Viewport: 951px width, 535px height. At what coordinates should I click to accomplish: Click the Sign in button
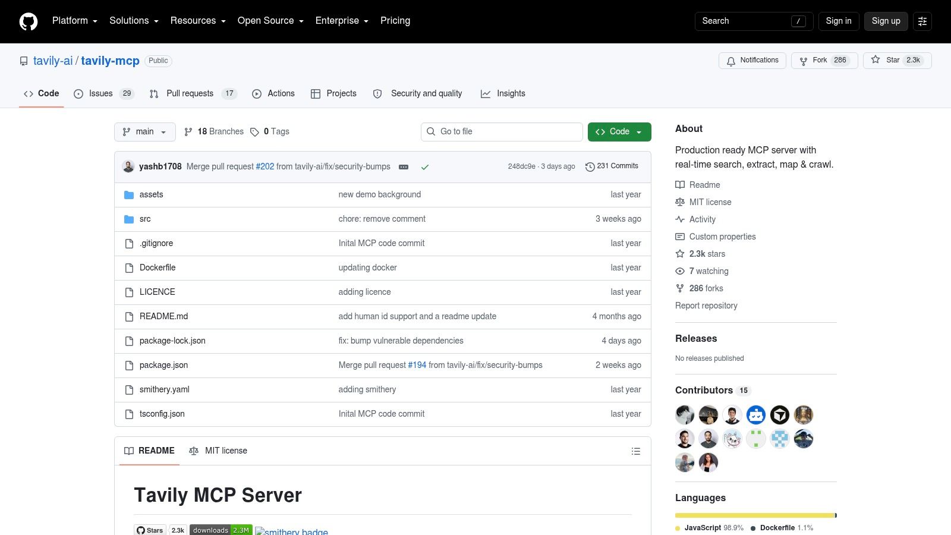(x=839, y=21)
